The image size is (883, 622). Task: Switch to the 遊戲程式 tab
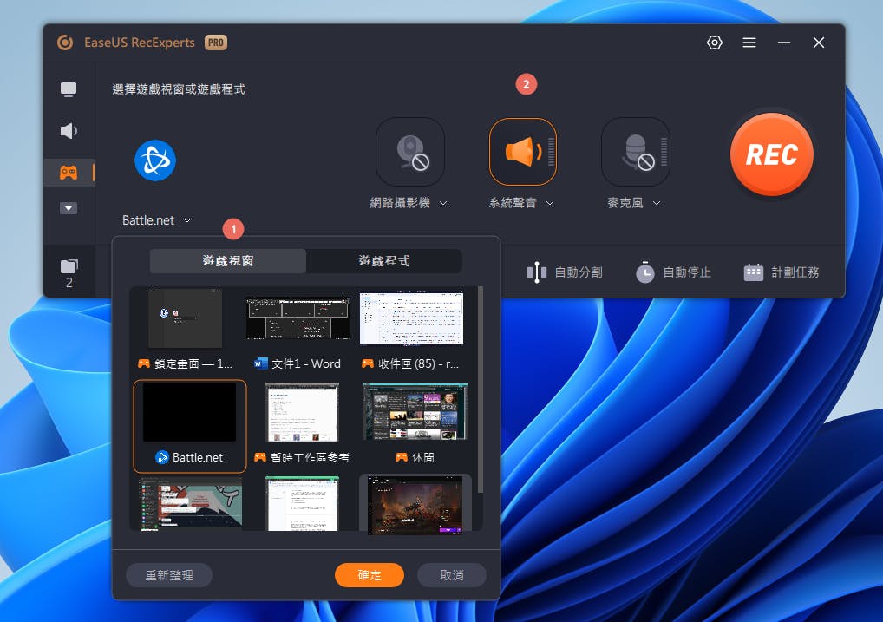(384, 261)
